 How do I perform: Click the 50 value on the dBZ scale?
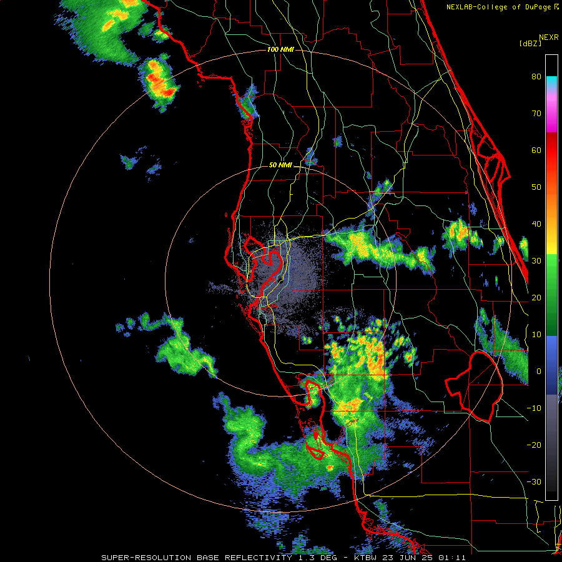coord(536,187)
